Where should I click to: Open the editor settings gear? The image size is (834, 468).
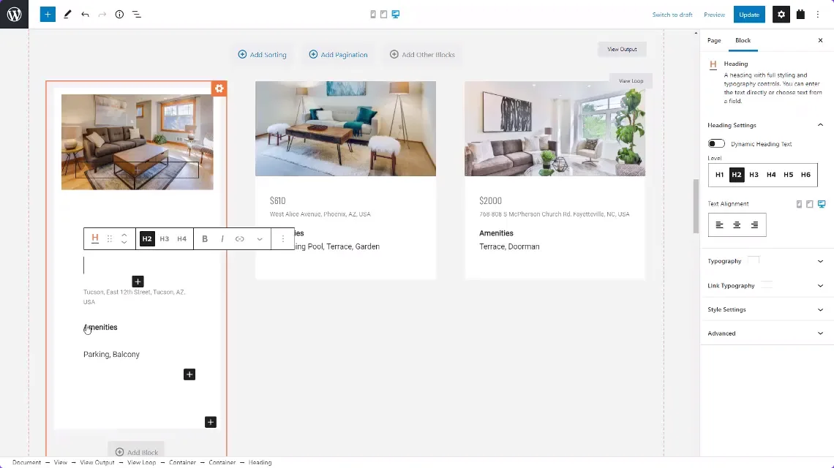click(781, 14)
